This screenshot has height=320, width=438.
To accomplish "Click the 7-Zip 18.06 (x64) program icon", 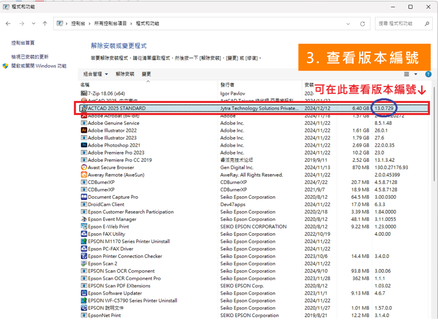I will coord(84,93).
